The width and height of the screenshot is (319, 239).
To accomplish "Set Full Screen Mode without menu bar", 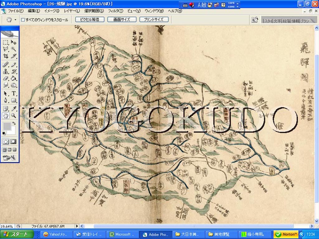I will (x=14, y=150).
